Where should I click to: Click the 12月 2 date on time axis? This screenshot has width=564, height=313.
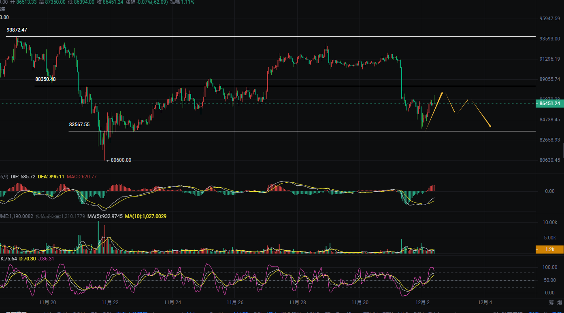click(422, 302)
